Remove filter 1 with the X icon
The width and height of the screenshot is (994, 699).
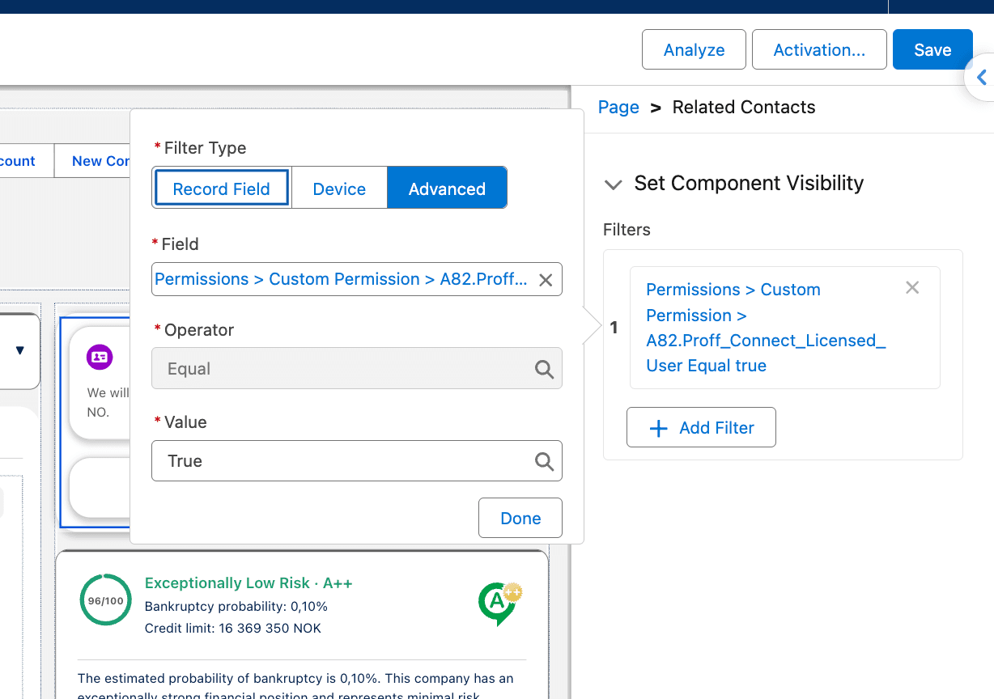point(912,288)
